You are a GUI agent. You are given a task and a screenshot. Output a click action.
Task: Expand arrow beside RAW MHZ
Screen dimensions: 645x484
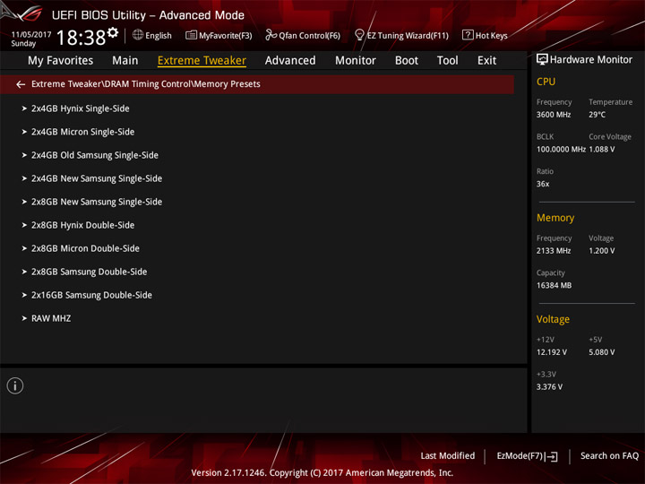[24, 318]
